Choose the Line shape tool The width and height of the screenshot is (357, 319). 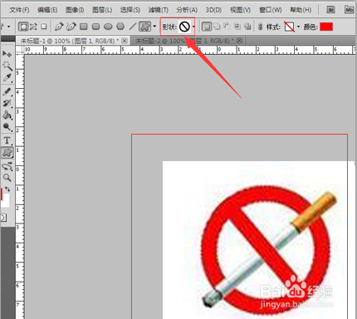tap(133, 27)
